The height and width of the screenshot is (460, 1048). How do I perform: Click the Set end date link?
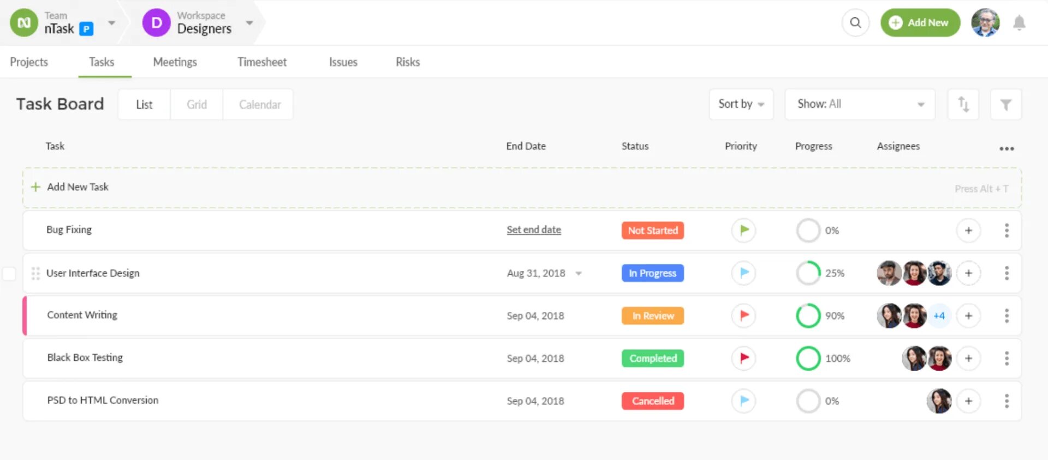(x=533, y=230)
